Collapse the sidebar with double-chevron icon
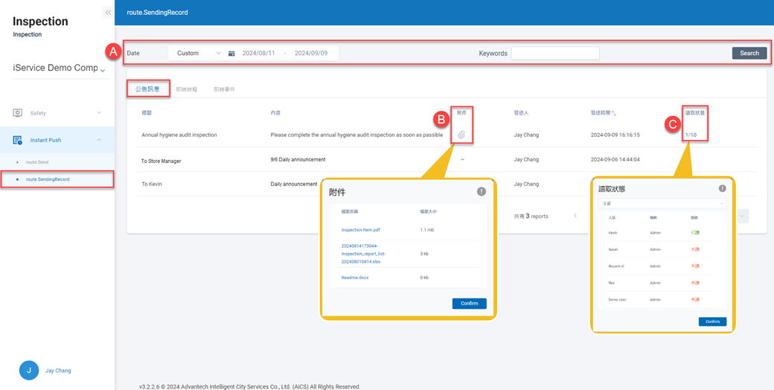 [108, 13]
